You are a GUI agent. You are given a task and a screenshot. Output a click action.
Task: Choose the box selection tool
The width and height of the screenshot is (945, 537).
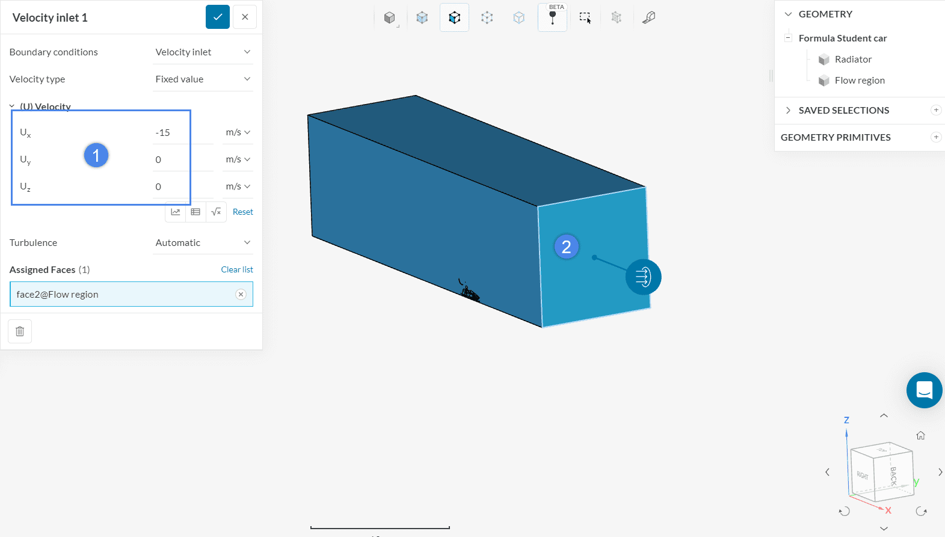point(585,18)
